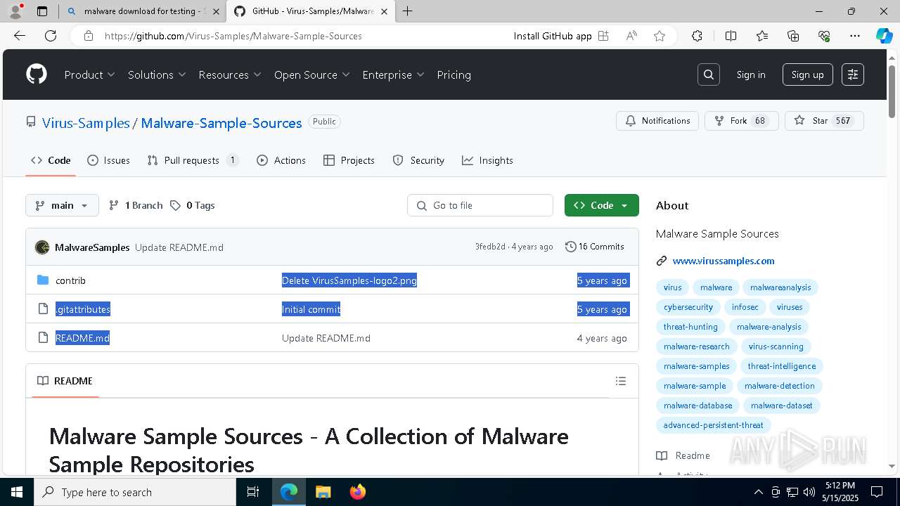
Task: Expand the Open Source menu
Action: pos(312,74)
